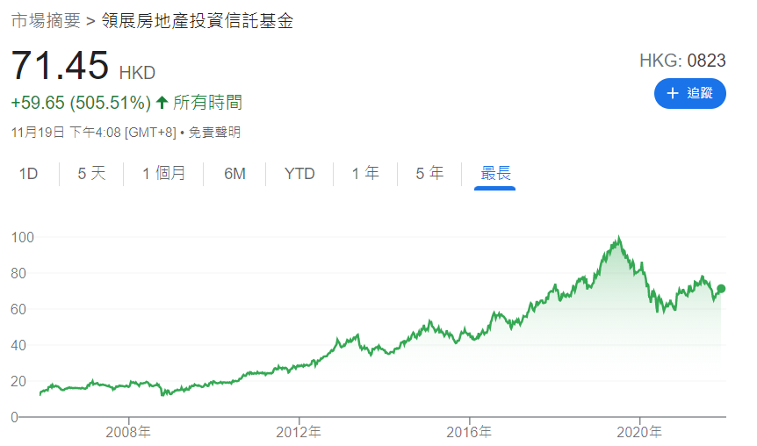Click the 100 y-axis label
This screenshot has height=446, width=757.
[22, 237]
